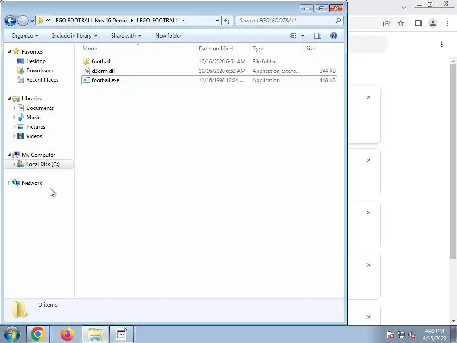Click the LEGO_FOOTBALL breadcrumb segment
Viewport: 457px width, 343px height.
[x=158, y=21]
